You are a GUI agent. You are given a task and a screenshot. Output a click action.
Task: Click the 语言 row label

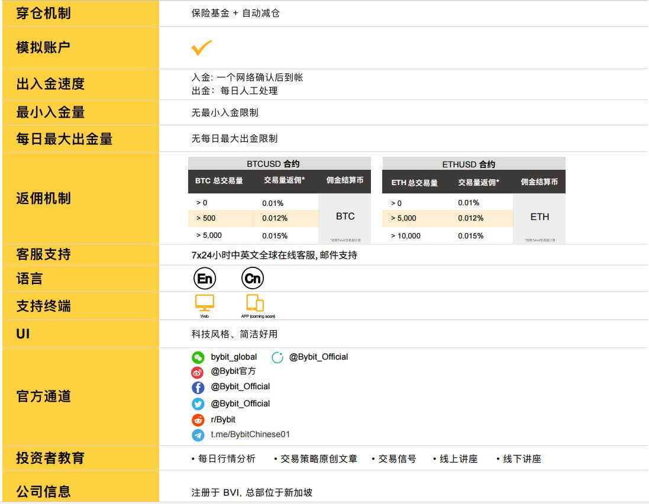pos(30,279)
